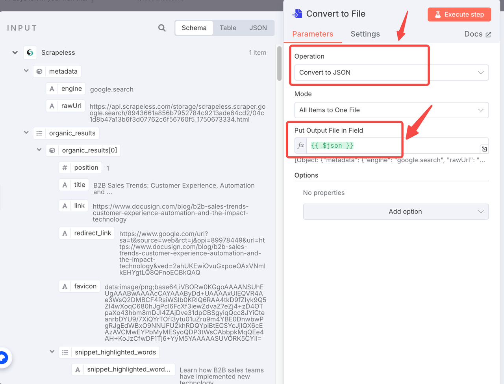Click the Input panel vertical scrollbar
The height and width of the screenshot is (384, 504).
279,63
